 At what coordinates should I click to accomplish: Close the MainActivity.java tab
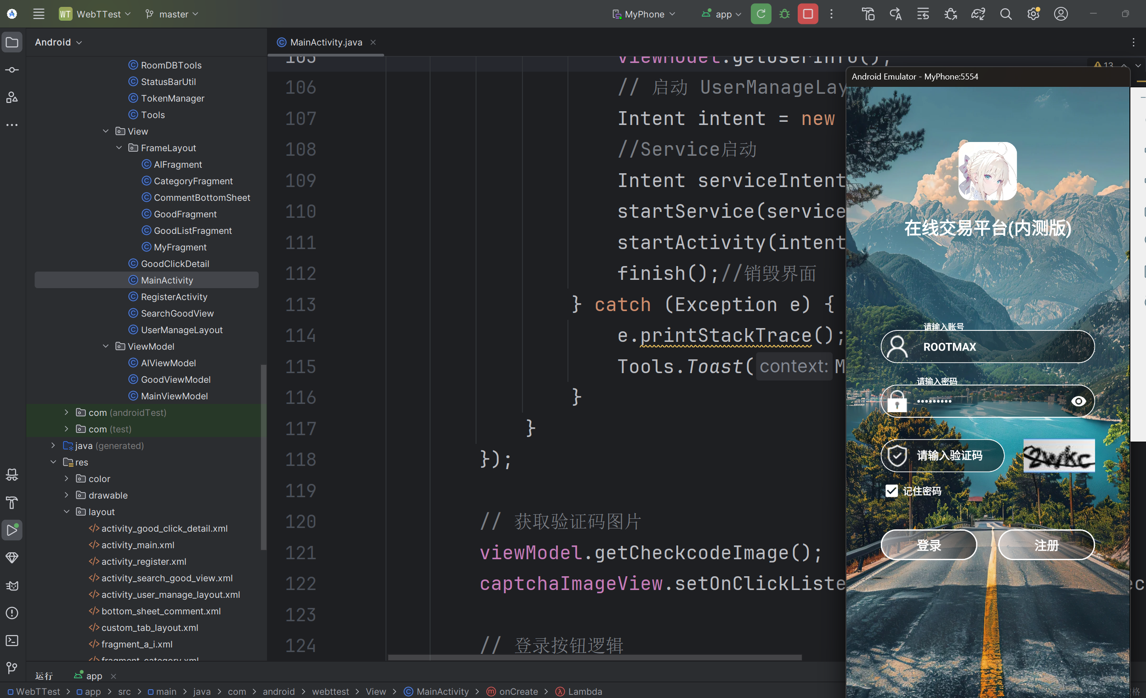click(373, 42)
